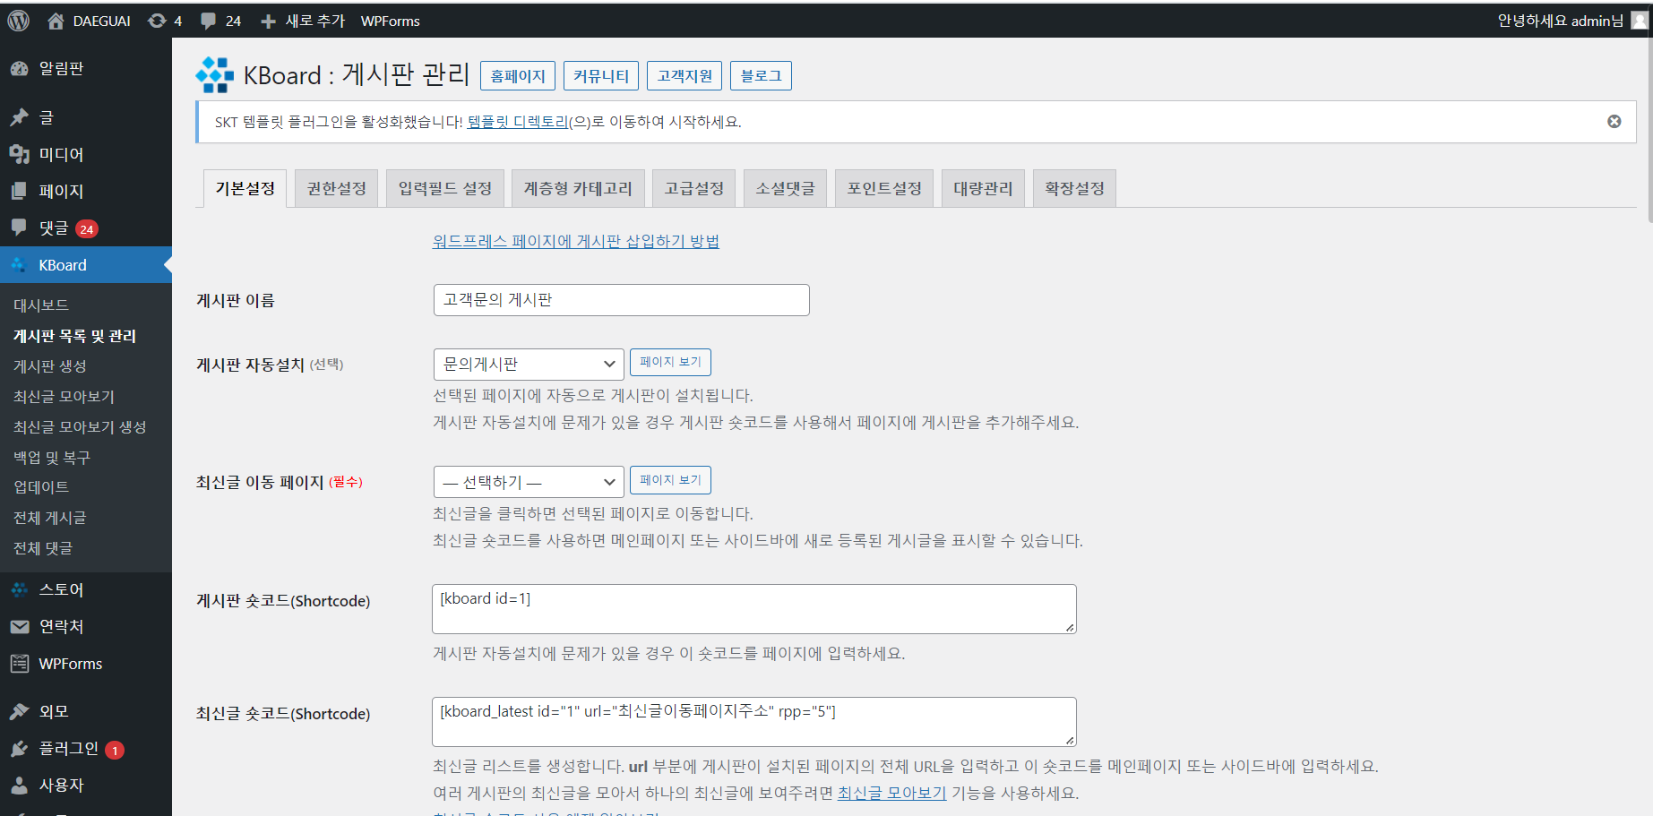Click the 게시판 이름 text field
This screenshot has height=816, width=1653.
pos(622,300)
